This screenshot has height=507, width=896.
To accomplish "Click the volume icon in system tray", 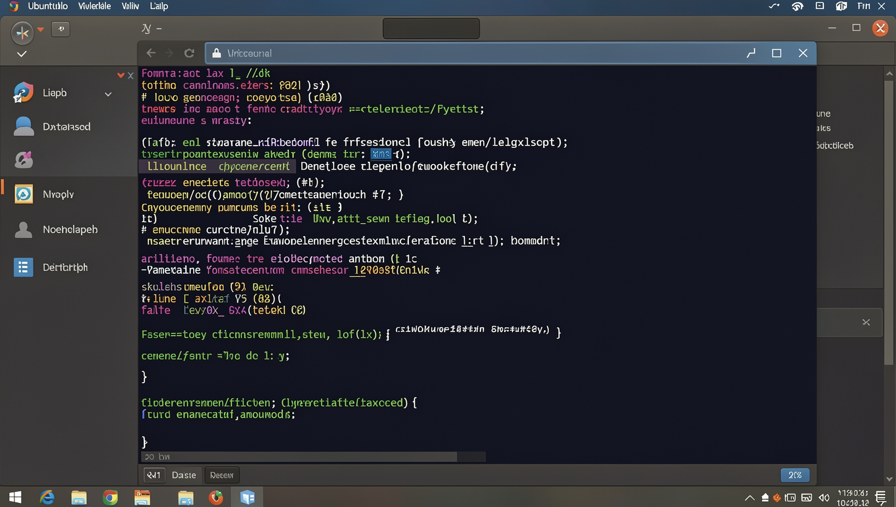I will 824,497.
